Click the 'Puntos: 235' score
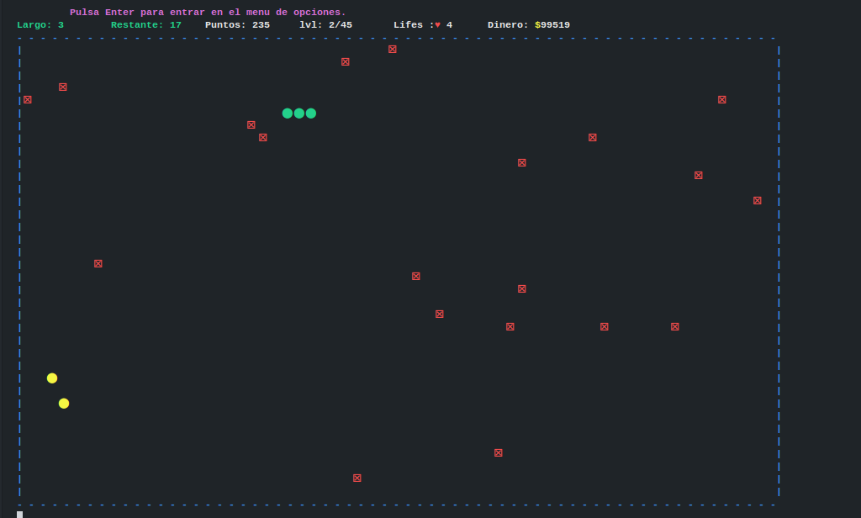Viewport: 861px width, 518px height. point(237,24)
